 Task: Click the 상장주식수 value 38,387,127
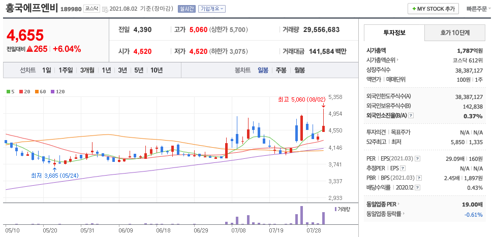(469, 70)
